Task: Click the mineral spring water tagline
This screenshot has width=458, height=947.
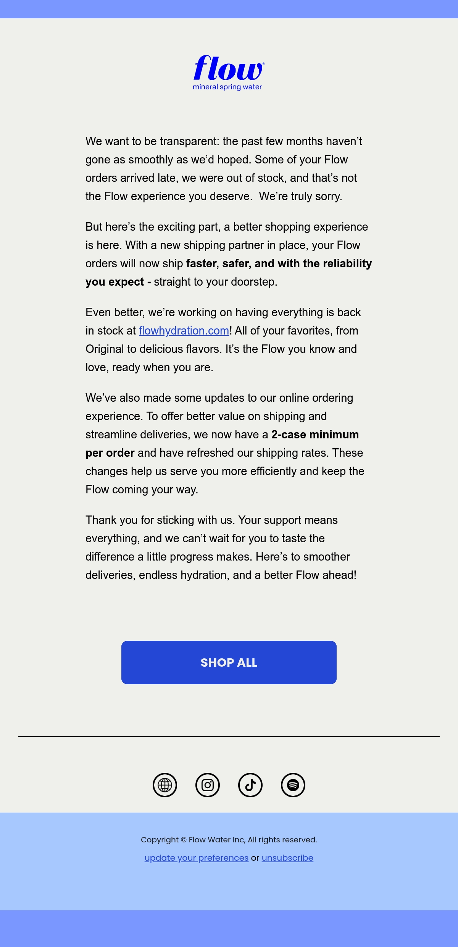Action: point(227,87)
